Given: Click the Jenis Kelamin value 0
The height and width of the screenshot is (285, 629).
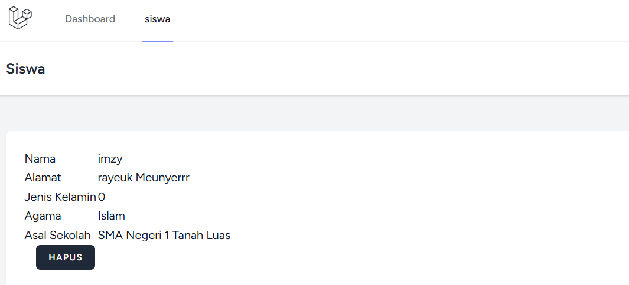Looking at the screenshot, I should (102, 197).
